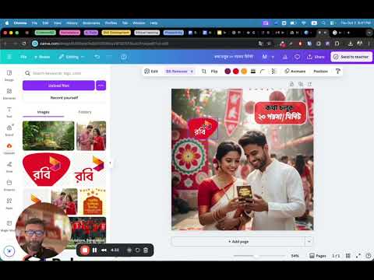This screenshot has width=374, height=280.
Task: Open the more upload options button
Action: pyautogui.click(x=101, y=86)
